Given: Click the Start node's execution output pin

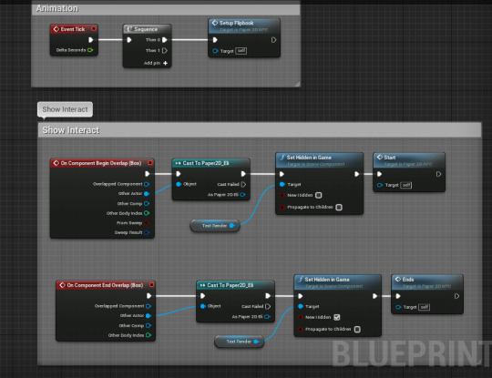Looking at the screenshot, I should tap(438, 174).
